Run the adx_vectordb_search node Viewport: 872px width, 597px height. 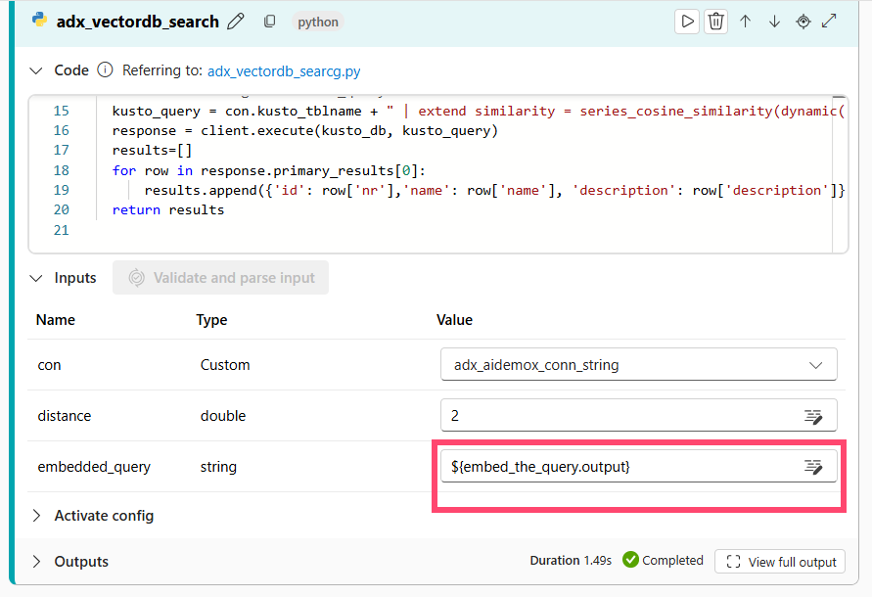tap(687, 22)
